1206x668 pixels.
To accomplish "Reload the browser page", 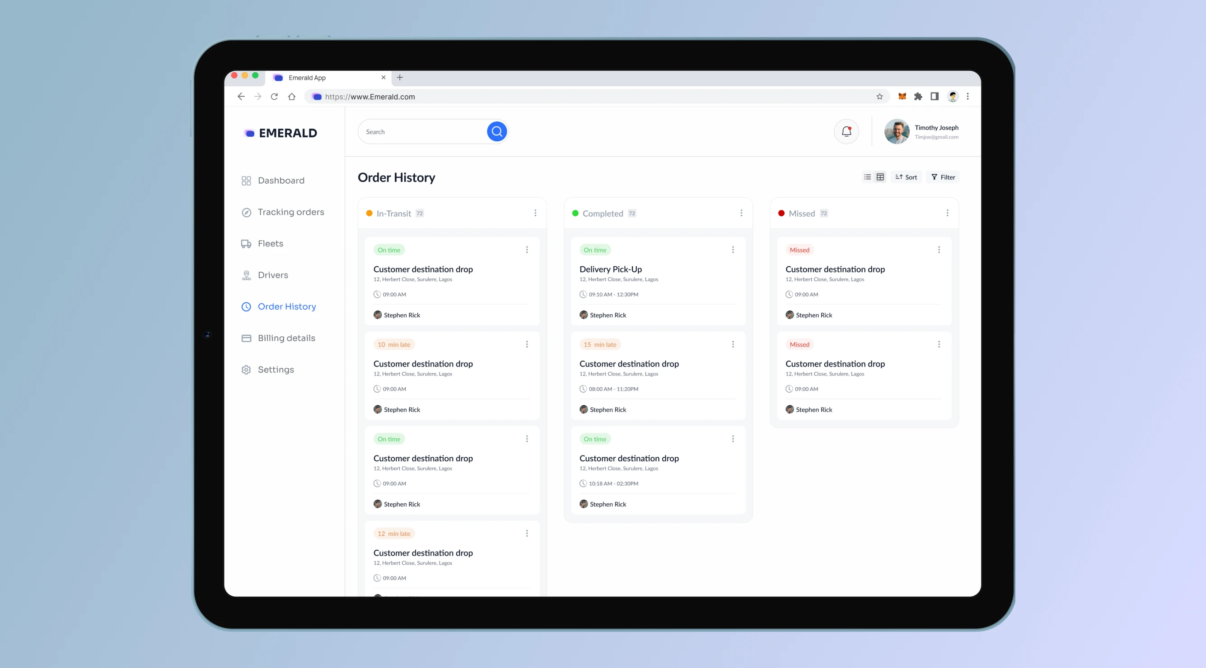I will [x=274, y=97].
